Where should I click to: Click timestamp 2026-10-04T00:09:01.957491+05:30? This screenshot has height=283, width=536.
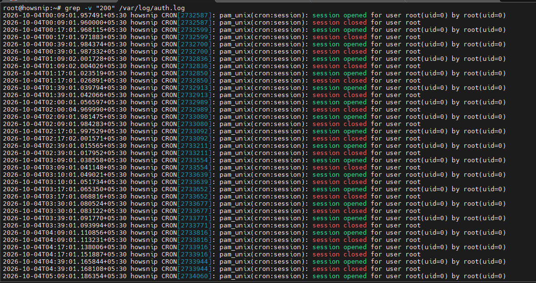[x=65, y=15]
